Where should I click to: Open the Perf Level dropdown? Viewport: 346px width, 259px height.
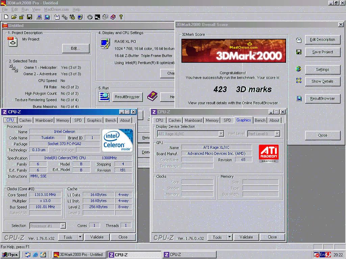pyautogui.click(x=277, y=134)
